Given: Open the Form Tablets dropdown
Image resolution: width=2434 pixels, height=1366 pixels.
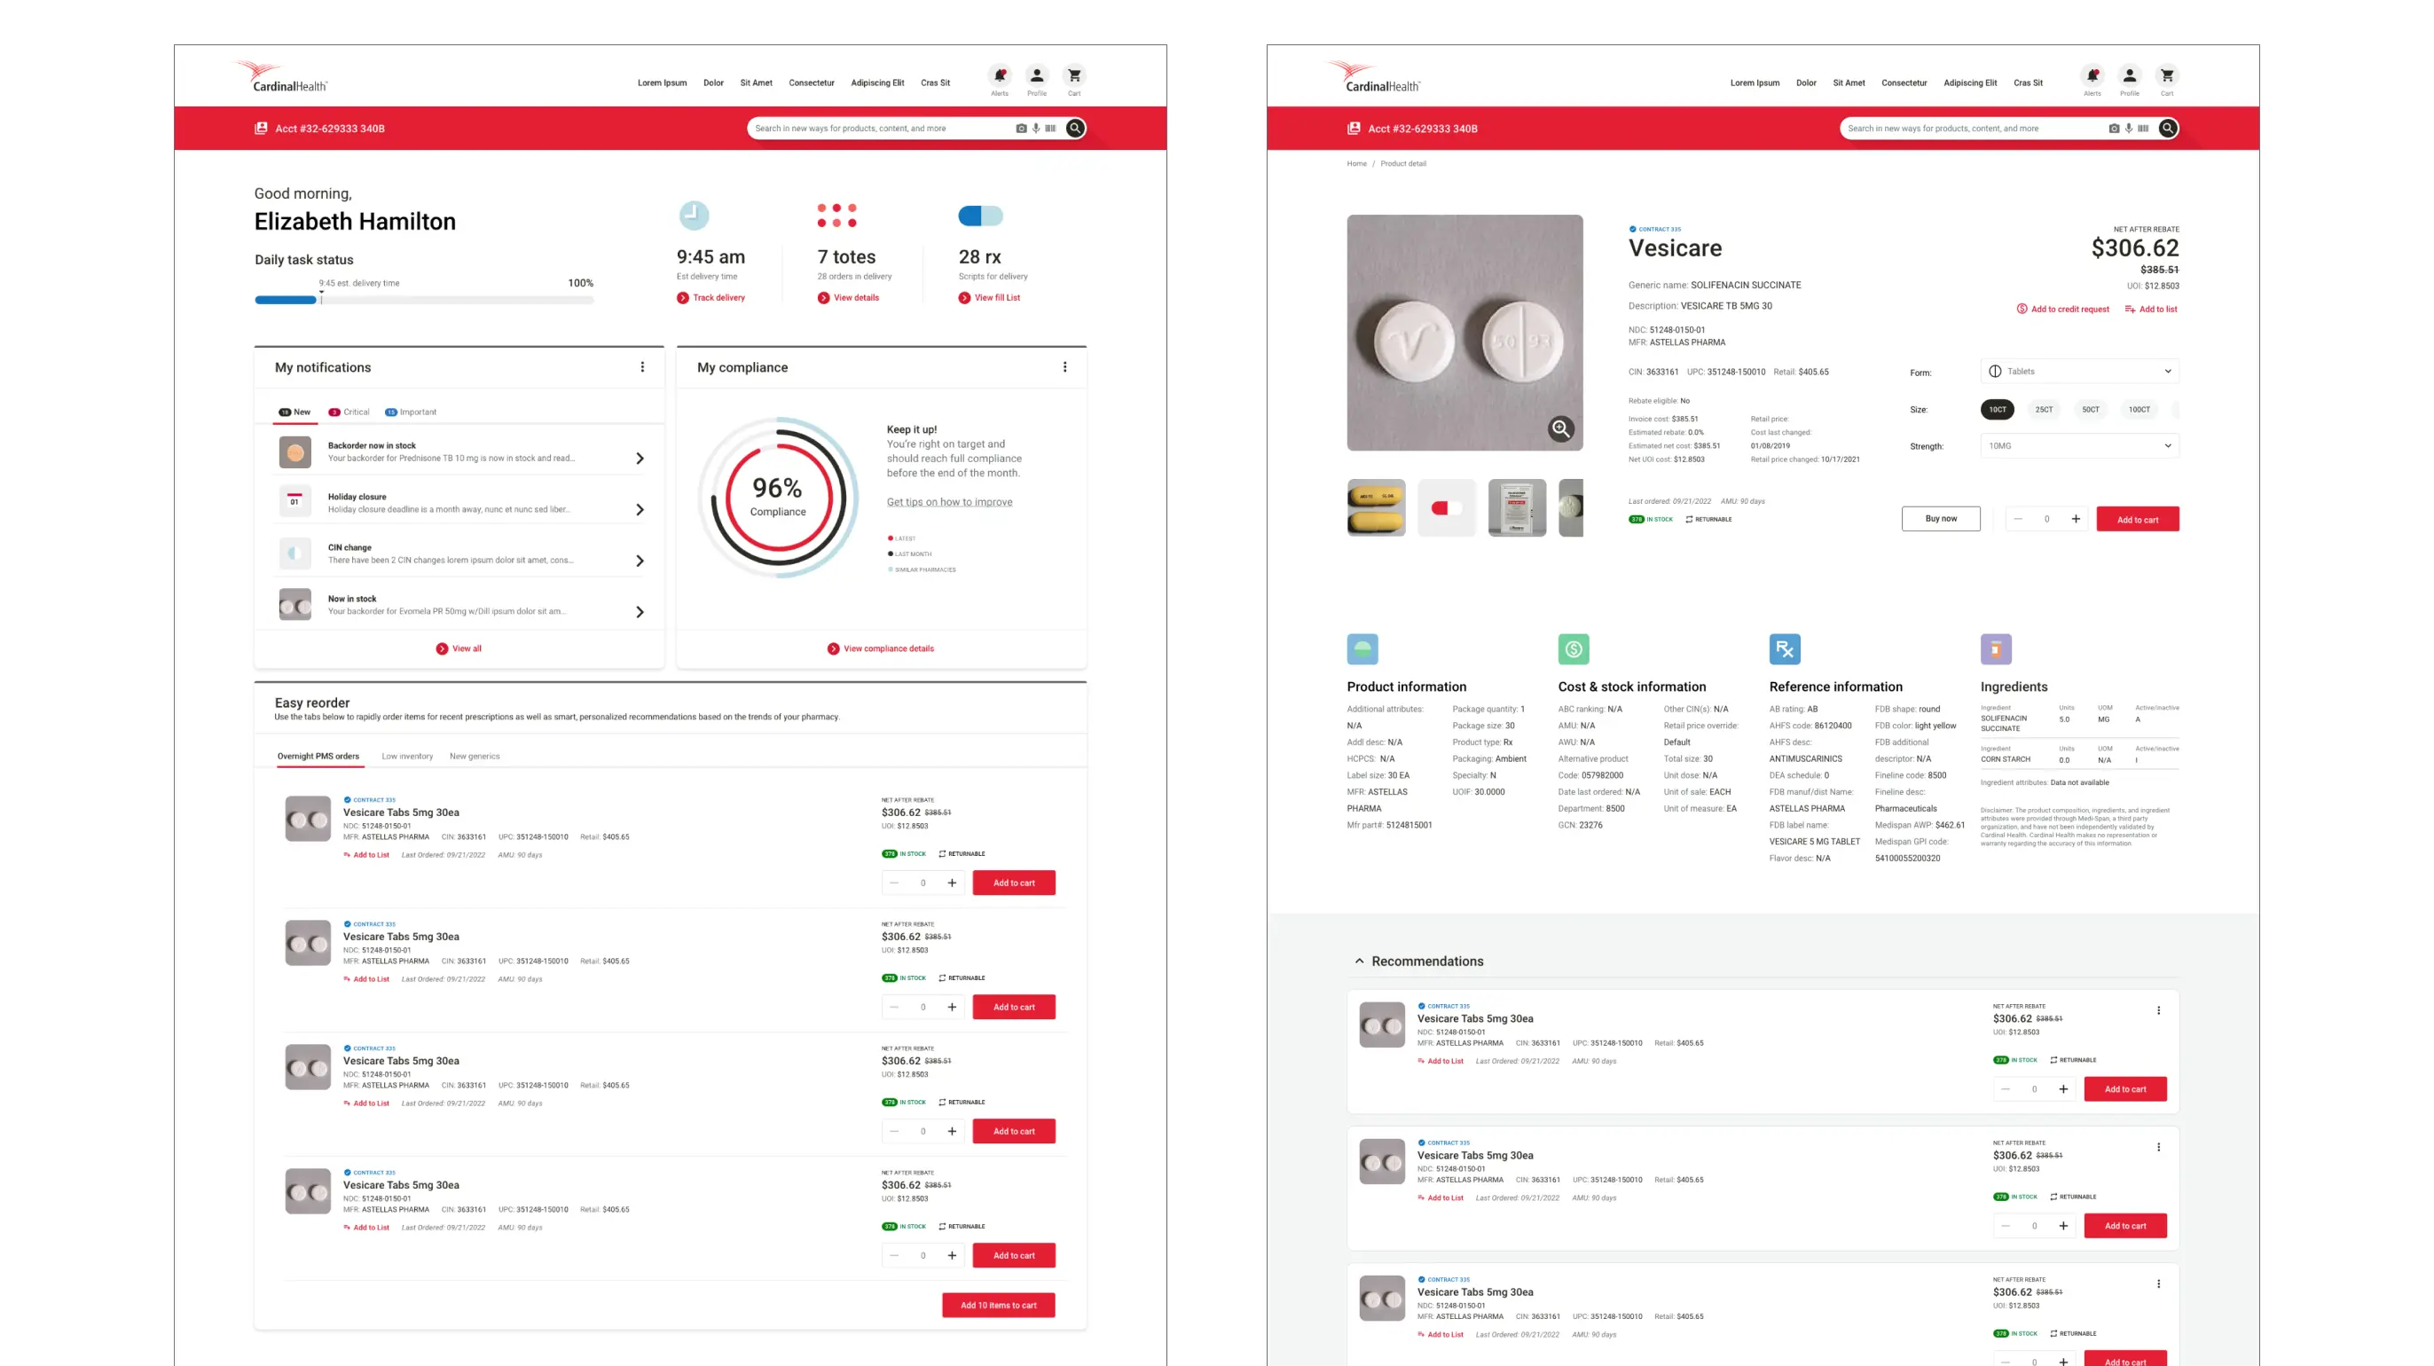Looking at the screenshot, I should 2080,372.
